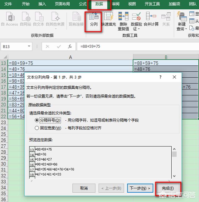Select row 25 header

pyautogui.click(x=4, y=134)
